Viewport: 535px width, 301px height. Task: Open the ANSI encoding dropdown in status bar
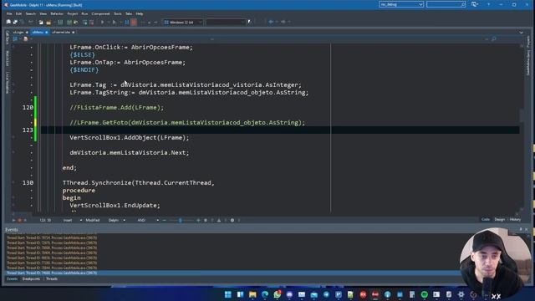148,221
